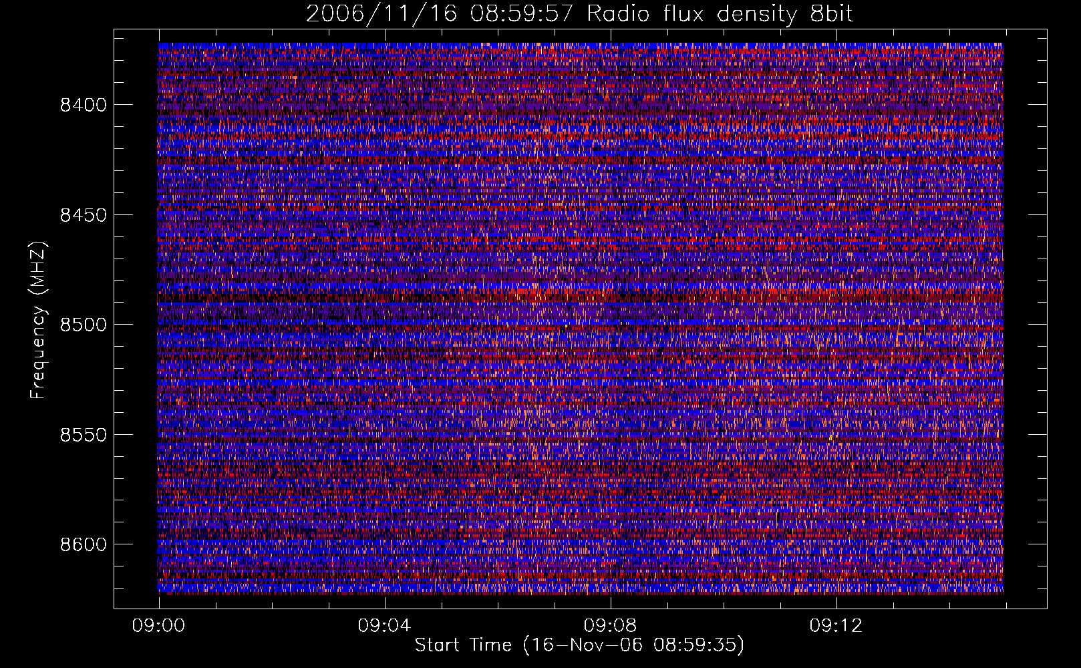Click the 8550 frequency axis label
This screenshot has height=668, width=1081.
coord(84,435)
